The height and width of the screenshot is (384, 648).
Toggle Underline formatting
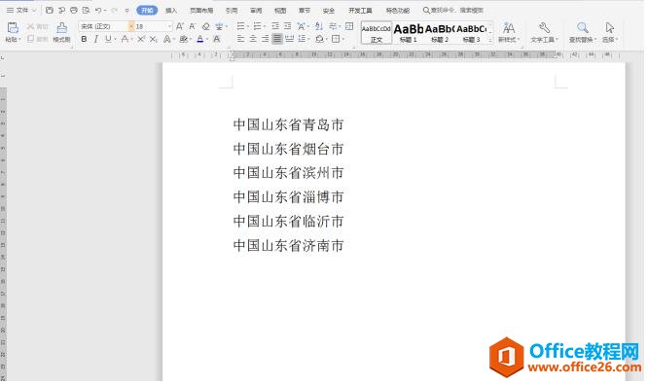click(108, 39)
